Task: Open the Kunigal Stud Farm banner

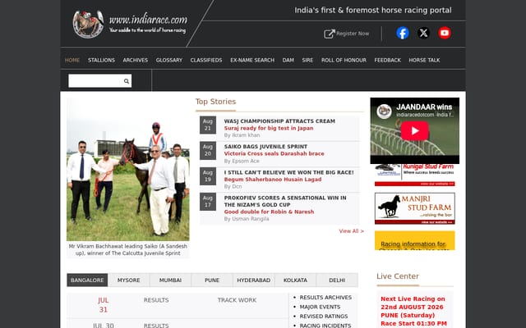Action: click(x=414, y=175)
